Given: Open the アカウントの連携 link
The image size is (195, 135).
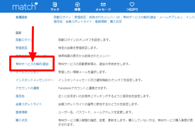Looking at the screenshot, I should 27,88.
